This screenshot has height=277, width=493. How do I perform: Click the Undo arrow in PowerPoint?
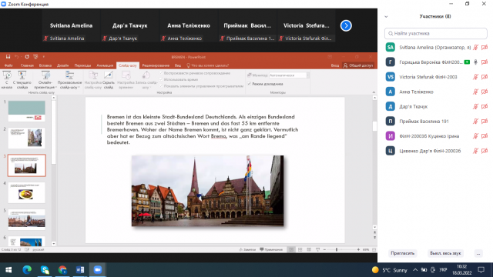point(16,56)
